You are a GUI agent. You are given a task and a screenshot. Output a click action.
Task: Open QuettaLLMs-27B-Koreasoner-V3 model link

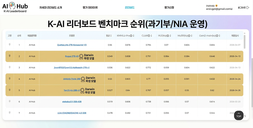(72, 45)
